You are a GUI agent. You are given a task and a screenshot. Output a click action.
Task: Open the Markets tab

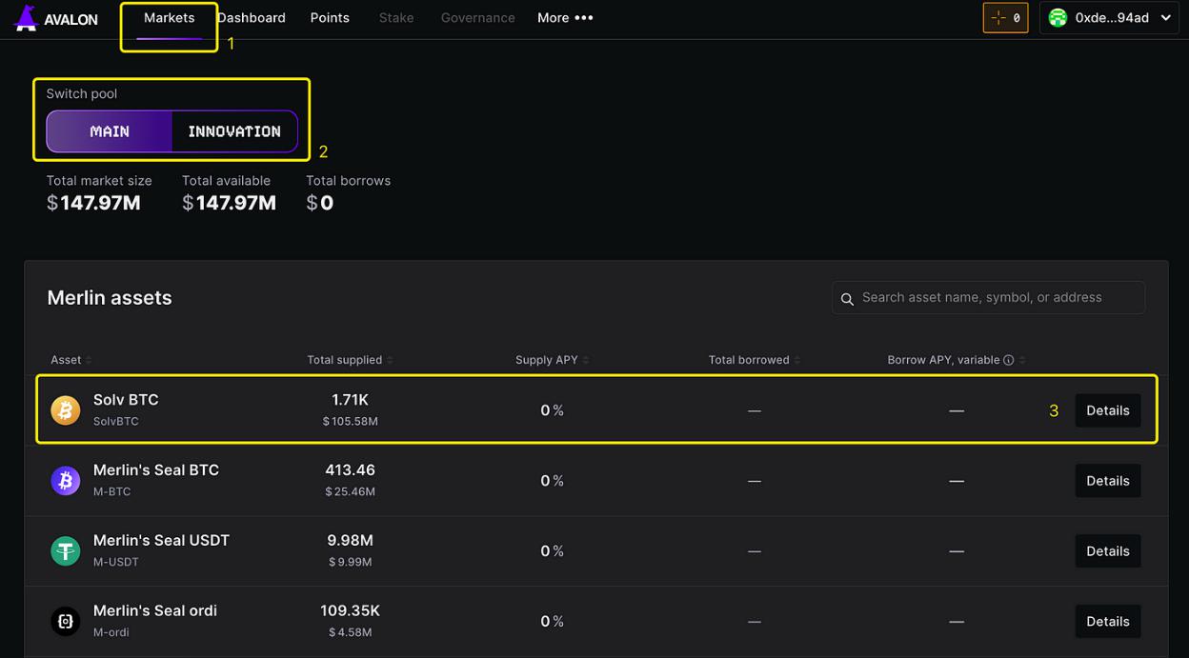tap(169, 18)
